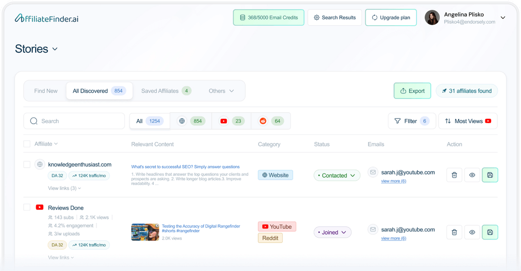View details eye icon for knowledgeenthusiast.com
The width and height of the screenshot is (521, 271).
[472, 175]
